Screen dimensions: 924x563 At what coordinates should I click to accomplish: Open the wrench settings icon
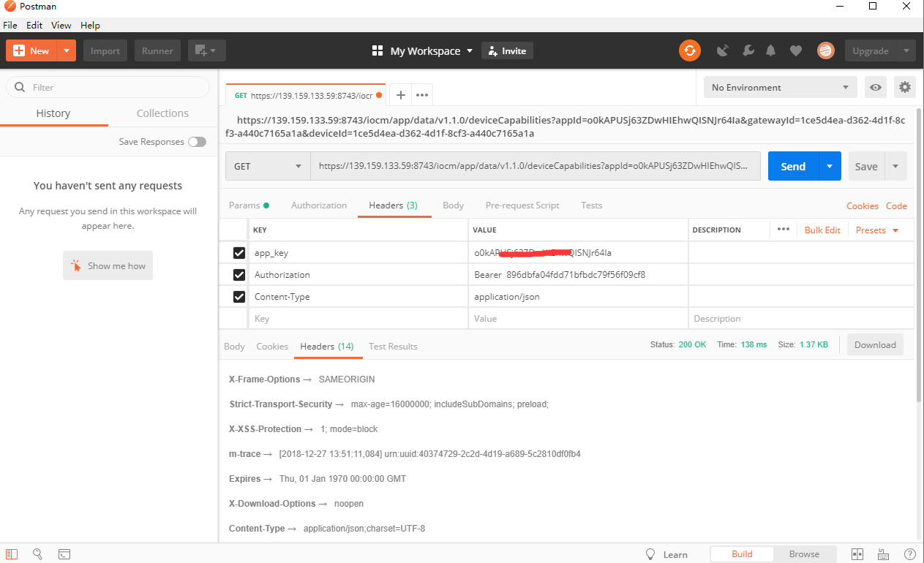click(748, 50)
